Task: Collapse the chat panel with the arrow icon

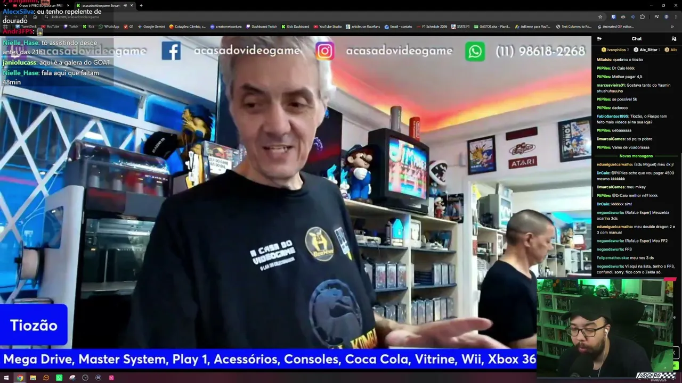Action: pos(599,39)
